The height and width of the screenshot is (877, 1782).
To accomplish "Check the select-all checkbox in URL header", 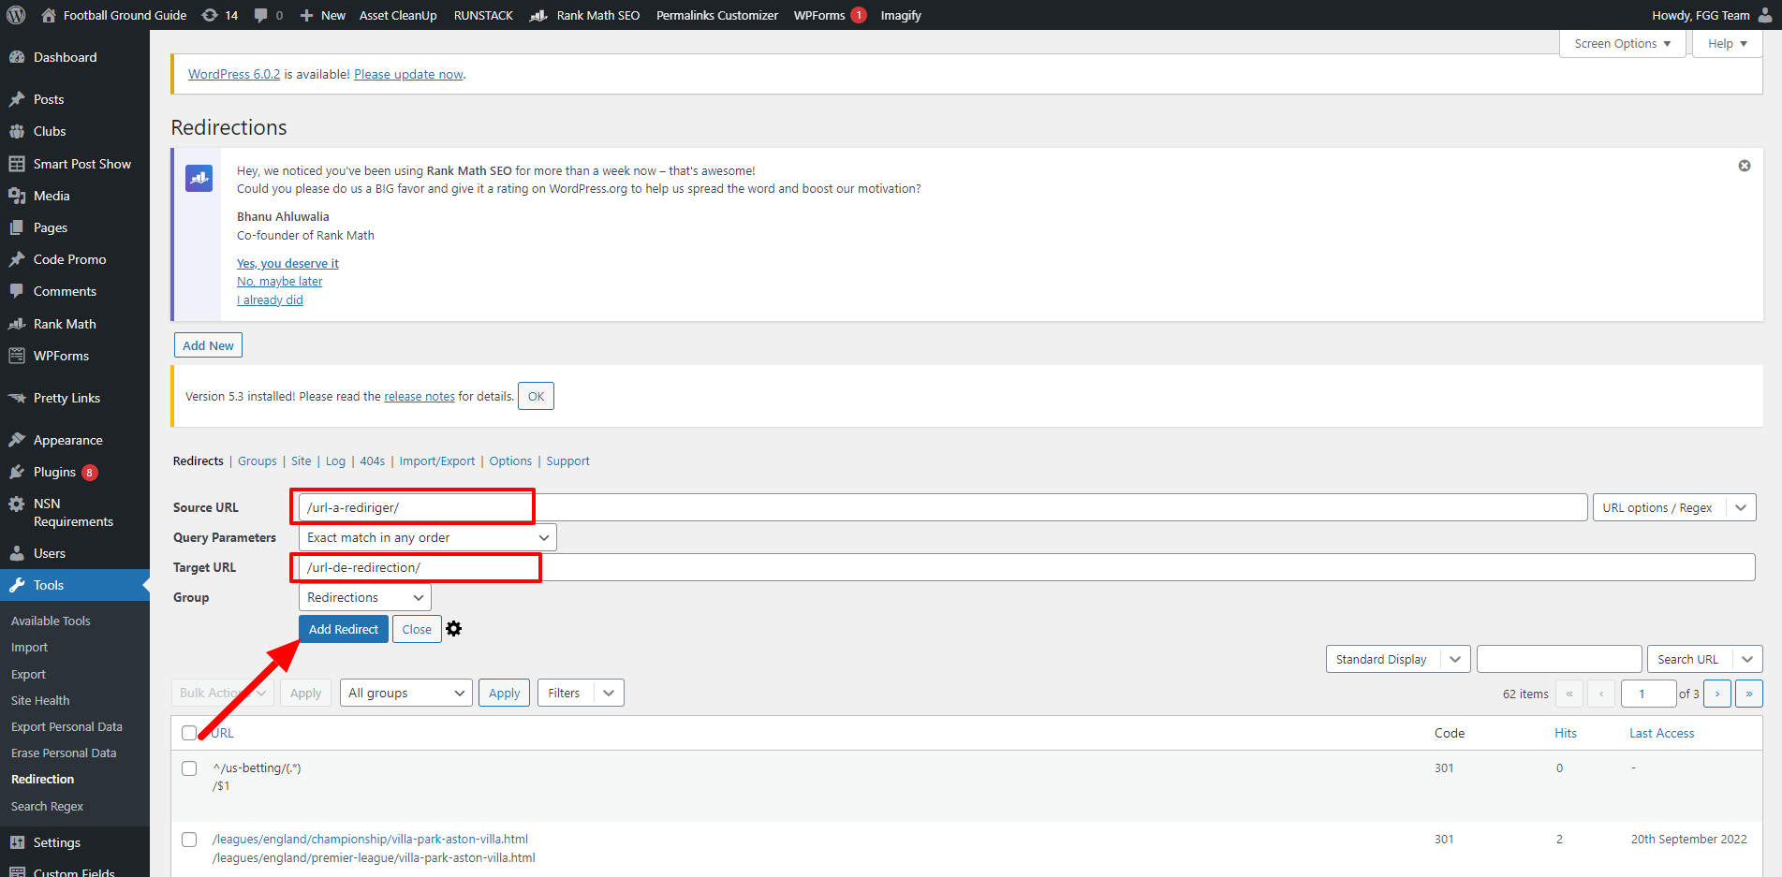I will pyautogui.click(x=189, y=733).
